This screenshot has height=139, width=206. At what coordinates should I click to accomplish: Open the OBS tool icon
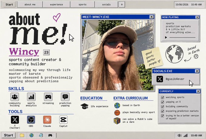coord(31,120)
